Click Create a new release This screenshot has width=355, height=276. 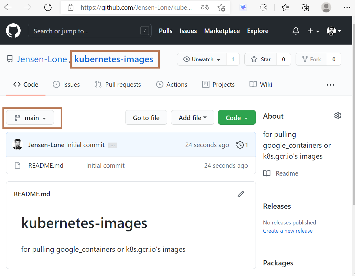[287, 231]
